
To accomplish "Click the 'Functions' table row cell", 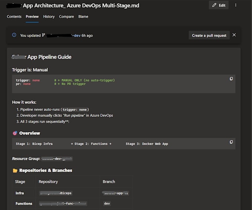I will pyautogui.click(x=24, y=204).
